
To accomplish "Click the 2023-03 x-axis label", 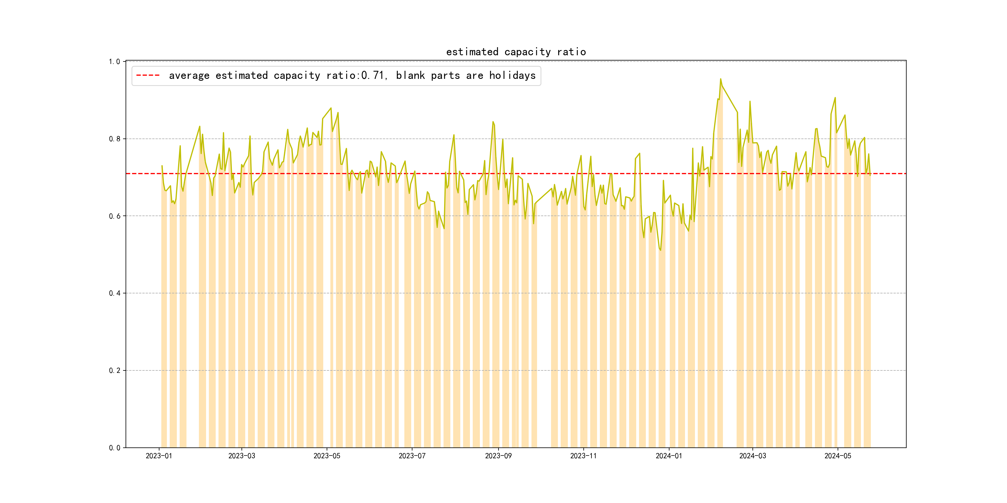I will point(241,456).
